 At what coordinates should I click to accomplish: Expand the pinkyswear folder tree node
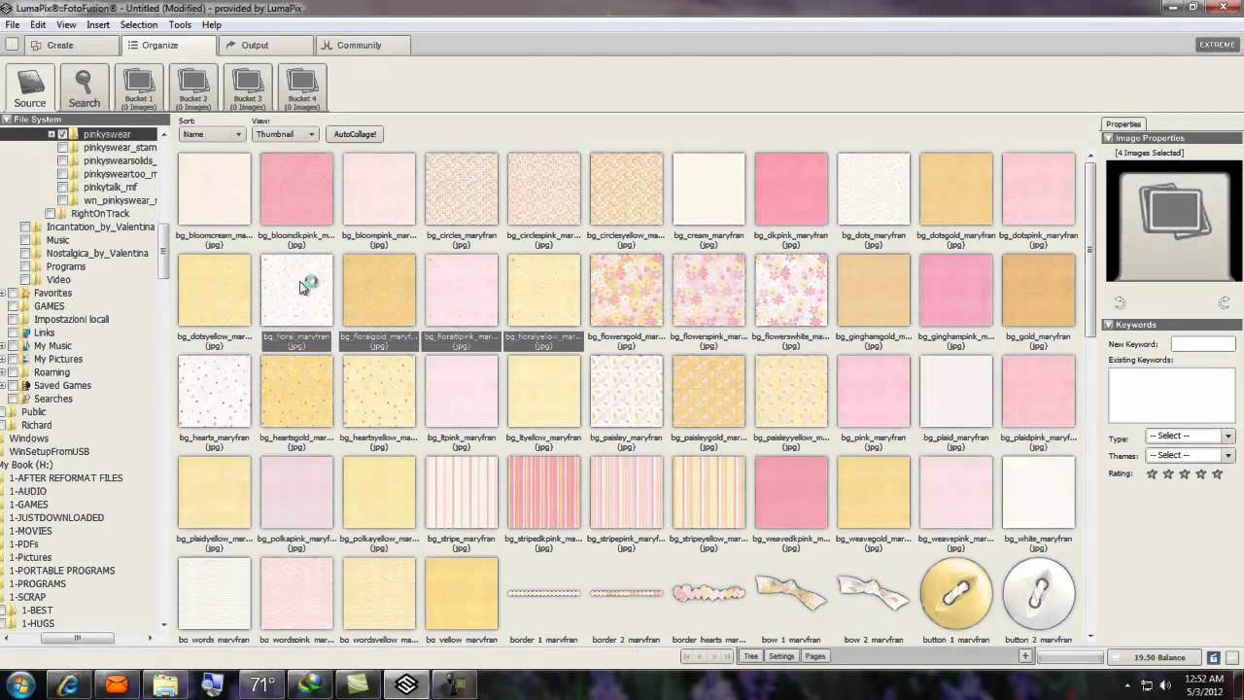[x=52, y=134]
